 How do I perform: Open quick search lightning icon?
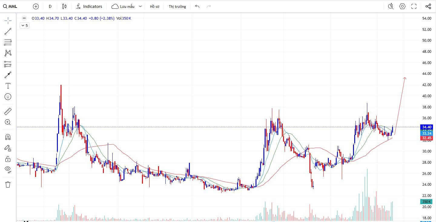point(391,6)
